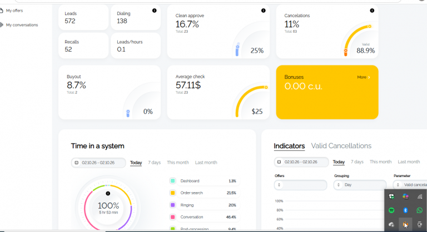Open Microsoft 365 Copilot tray icon

(x=405, y=196)
